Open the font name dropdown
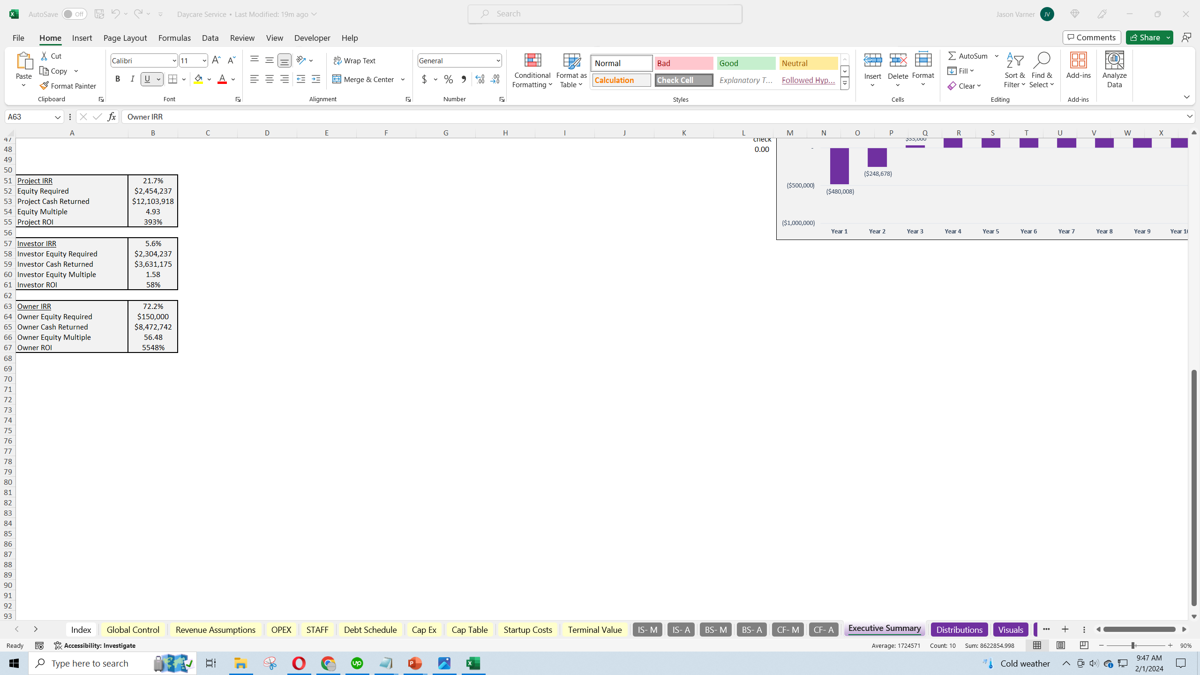This screenshot has width=1200, height=675. pyautogui.click(x=174, y=60)
